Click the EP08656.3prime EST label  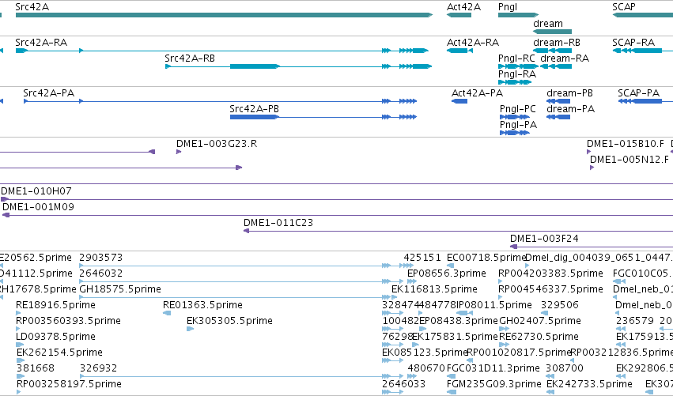coord(446,273)
